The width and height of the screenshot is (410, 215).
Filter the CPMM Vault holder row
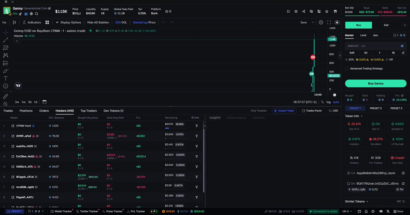point(197,126)
